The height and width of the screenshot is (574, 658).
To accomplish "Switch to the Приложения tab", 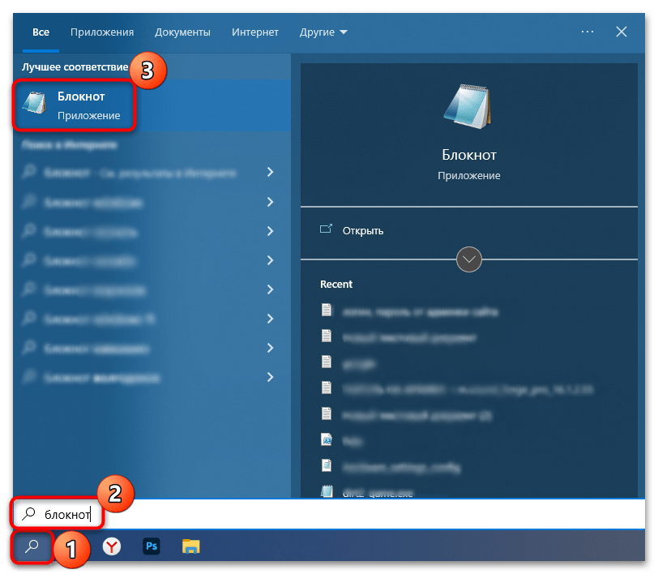I will 102,32.
